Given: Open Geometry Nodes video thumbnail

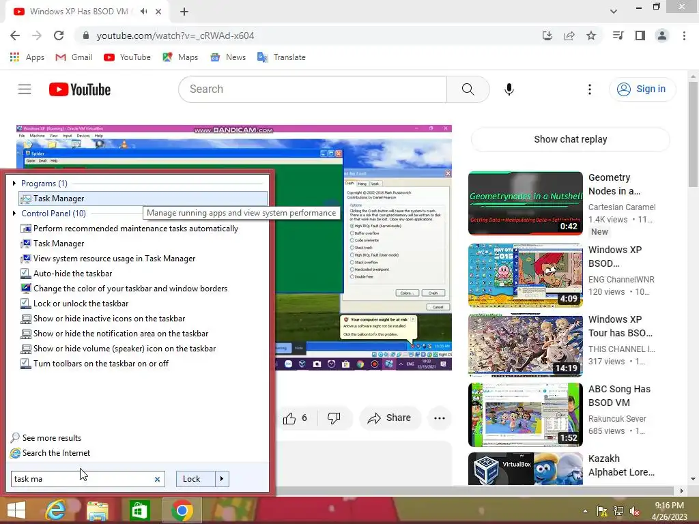Looking at the screenshot, I should [x=526, y=203].
